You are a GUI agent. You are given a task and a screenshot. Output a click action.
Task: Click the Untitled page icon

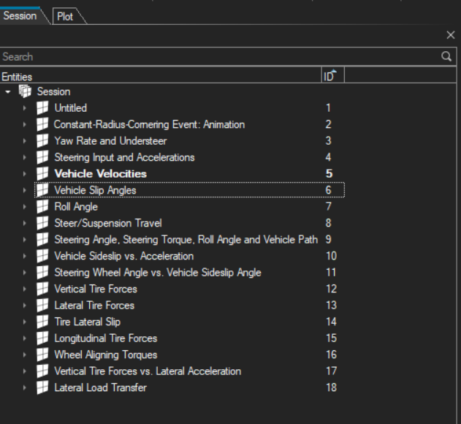42,108
